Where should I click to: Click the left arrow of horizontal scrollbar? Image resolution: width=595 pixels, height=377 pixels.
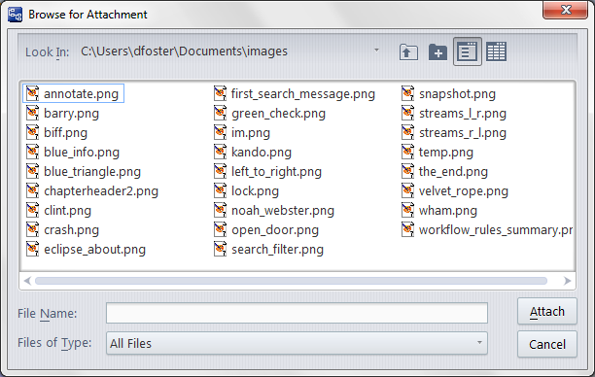(27, 281)
